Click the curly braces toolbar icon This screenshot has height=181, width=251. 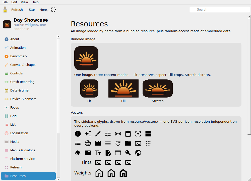[53, 10]
